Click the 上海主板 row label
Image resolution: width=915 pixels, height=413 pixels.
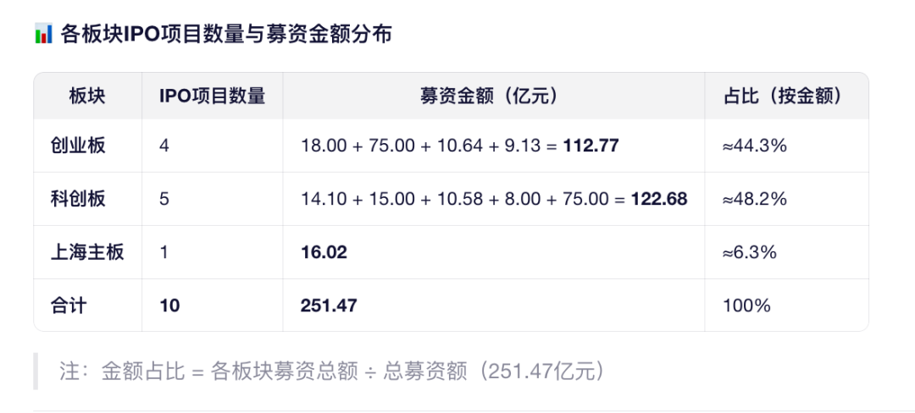[87, 252]
